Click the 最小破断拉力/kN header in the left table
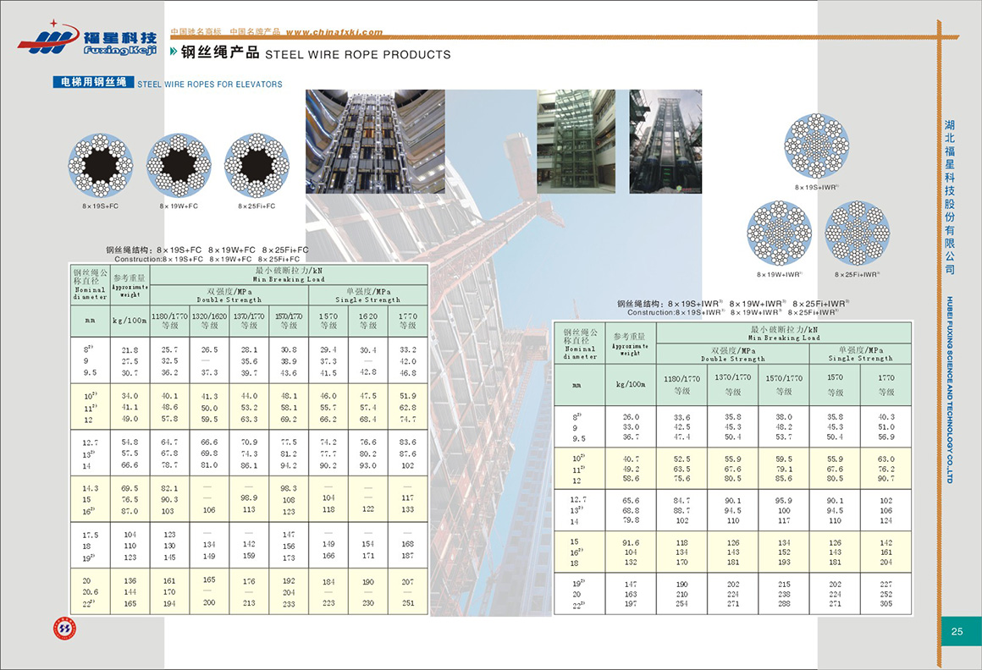The width and height of the screenshot is (982, 670). coord(289,273)
